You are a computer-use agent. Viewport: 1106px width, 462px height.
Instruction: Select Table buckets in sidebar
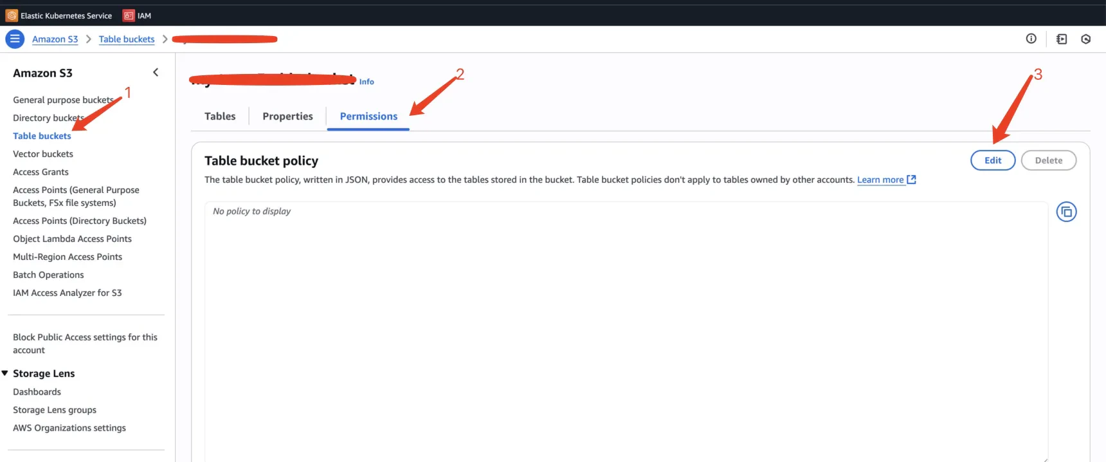coord(42,136)
